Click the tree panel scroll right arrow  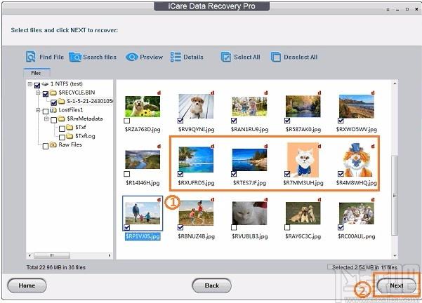pos(110,255)
